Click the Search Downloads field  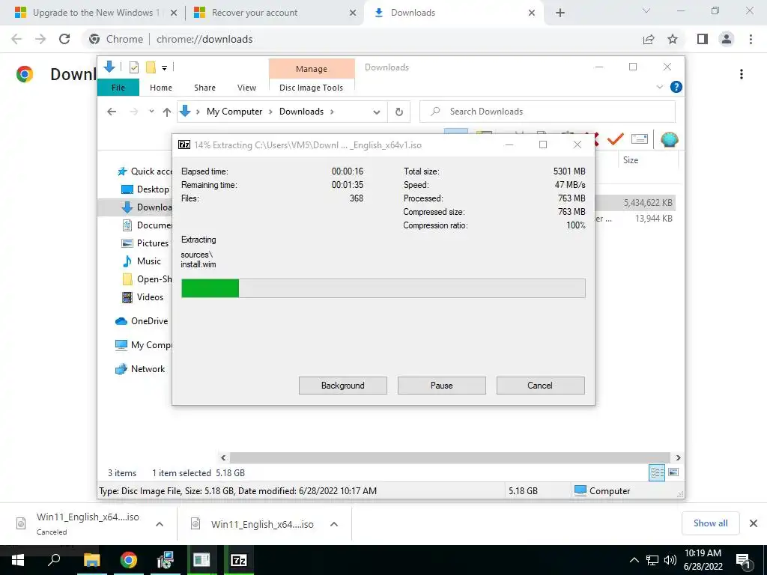(548, 112)
